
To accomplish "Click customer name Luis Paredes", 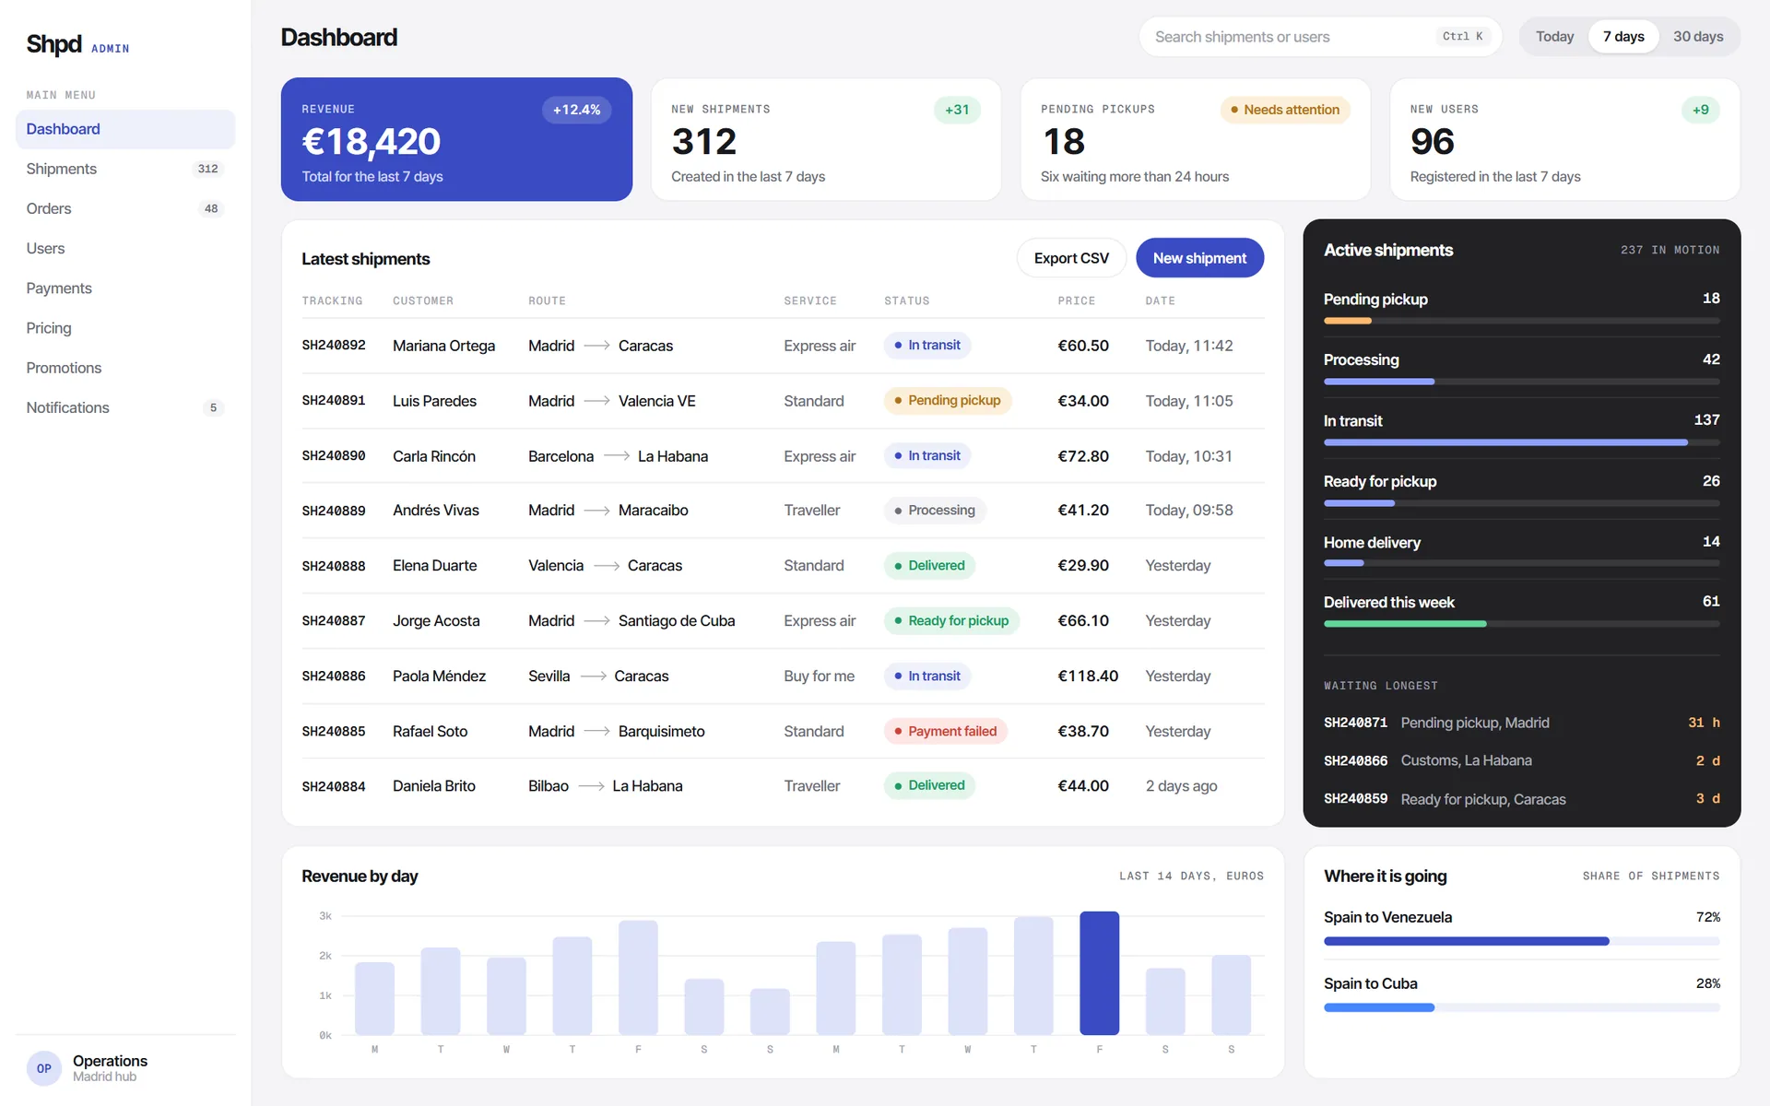I will click(434, 401).
